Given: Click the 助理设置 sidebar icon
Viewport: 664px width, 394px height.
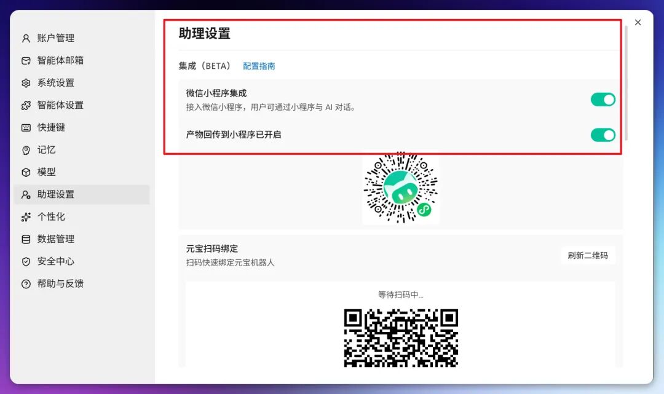Looking at the screenshot, I should [x=26, y=195].
